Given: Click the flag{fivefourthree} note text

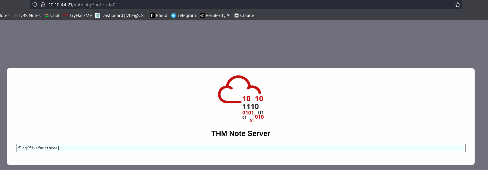Looking at the screenshot, I should click(39, 148).
